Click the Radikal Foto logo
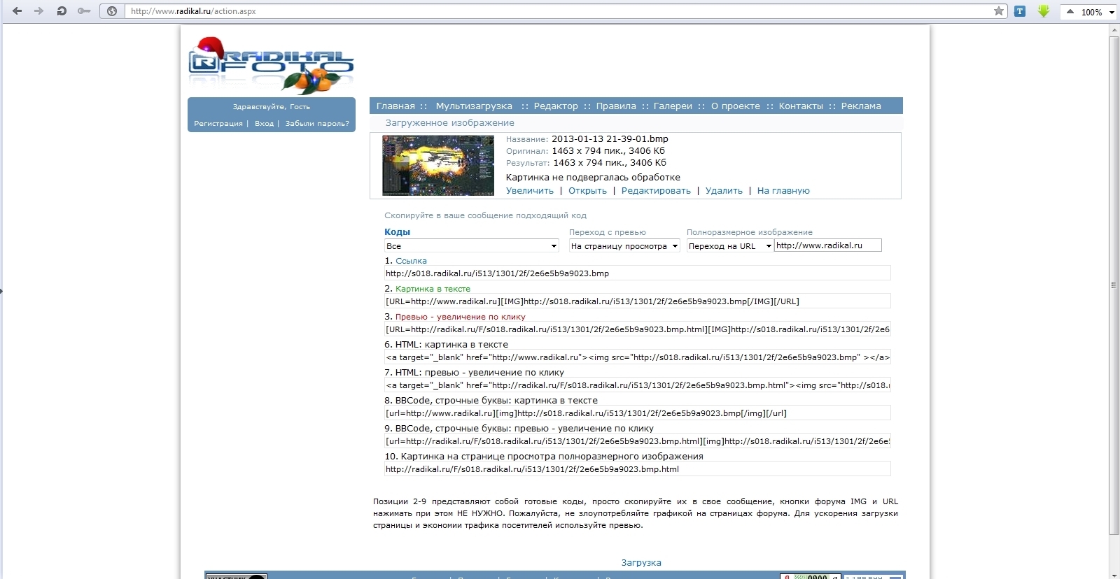The image size is (1120, 579). pyautogui.click(x=271, y=66)
